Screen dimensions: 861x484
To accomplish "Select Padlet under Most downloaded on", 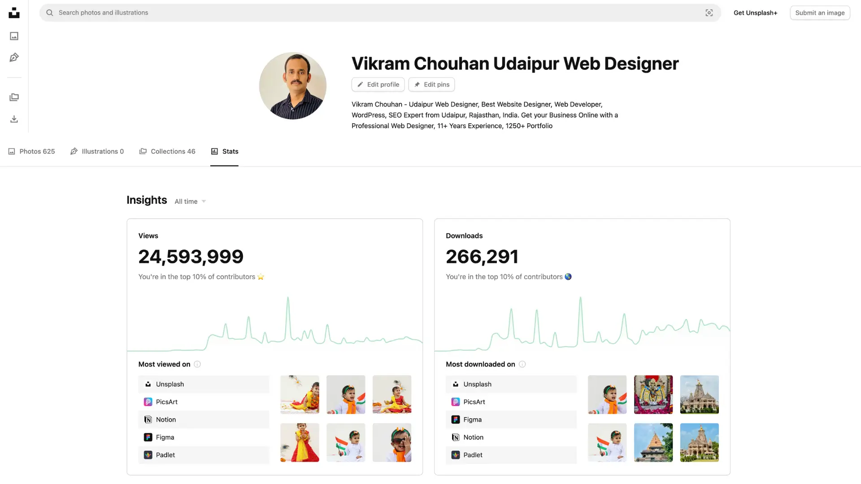I will click(472, 455).
